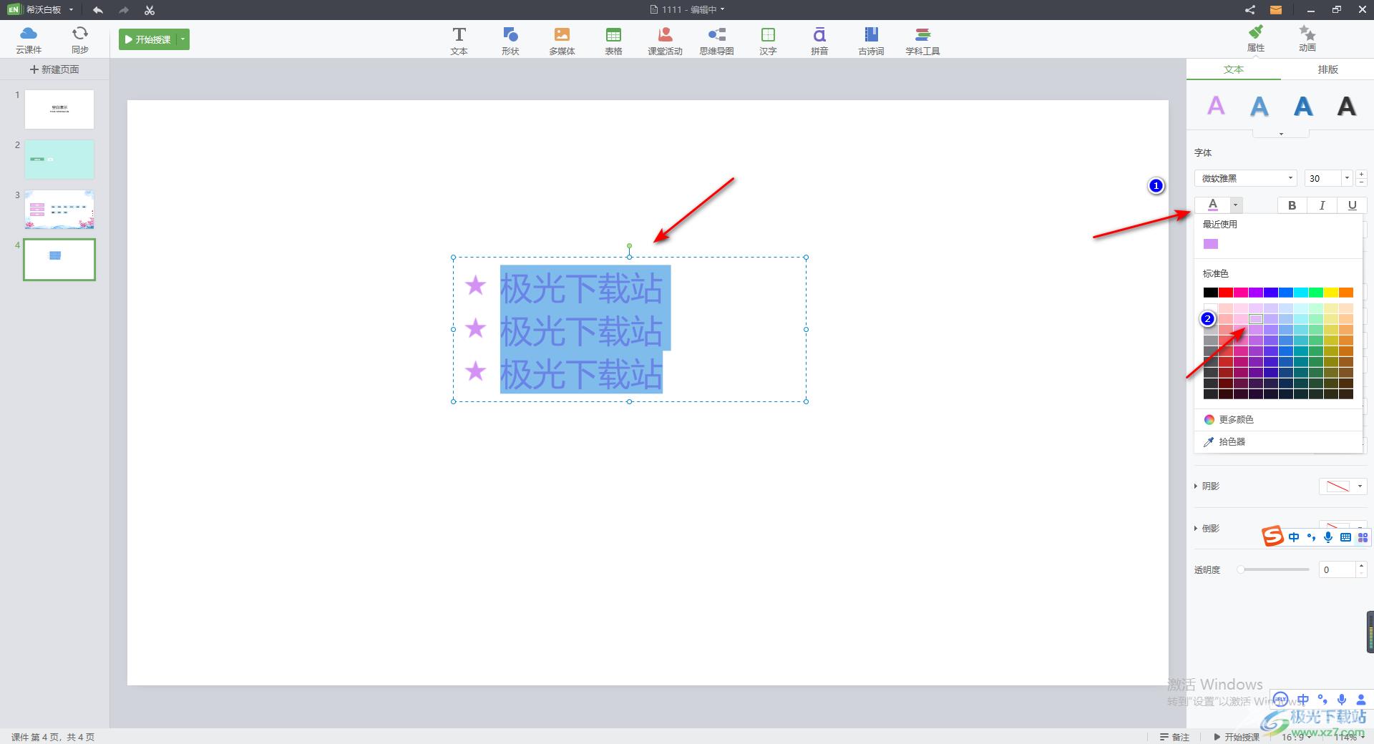Image resolution: width=1374 pixels, height=744 pixels.
Task: Click the font color A button
Action: click(1212, 205)
